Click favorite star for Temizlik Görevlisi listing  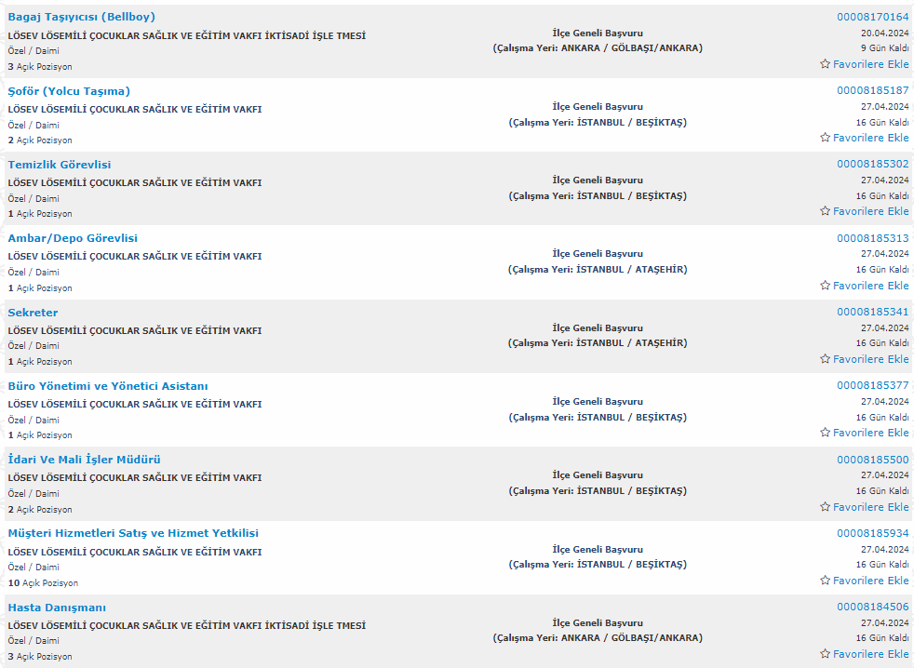tap(825, 211)
